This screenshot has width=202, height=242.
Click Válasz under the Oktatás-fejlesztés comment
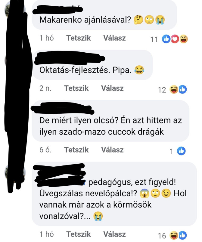(112, 88)
